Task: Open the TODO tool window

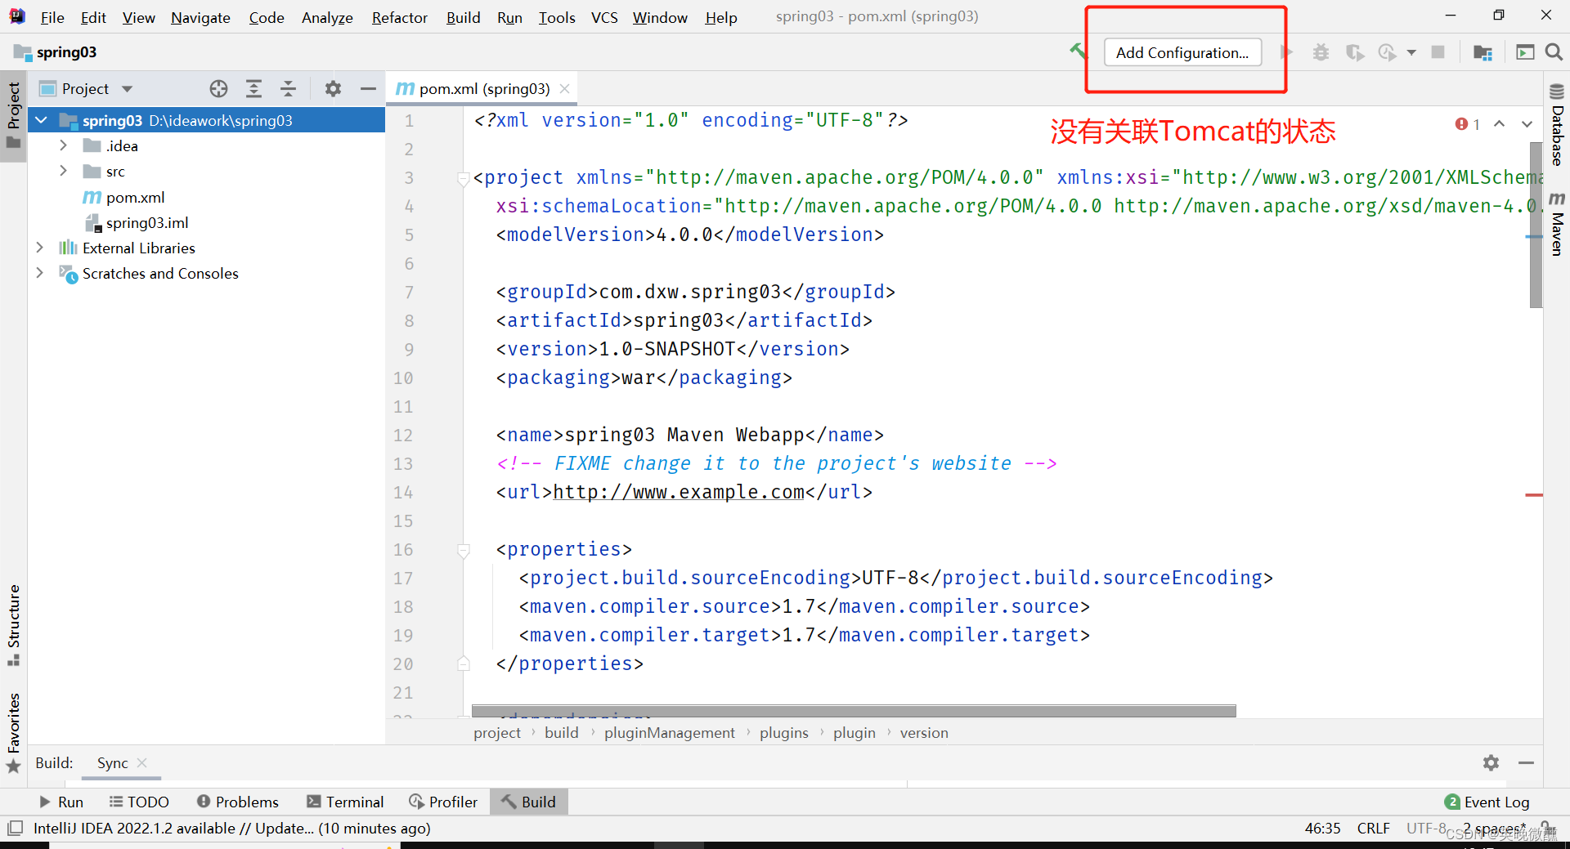Action: pyautogui.click(x=139, y=802)
